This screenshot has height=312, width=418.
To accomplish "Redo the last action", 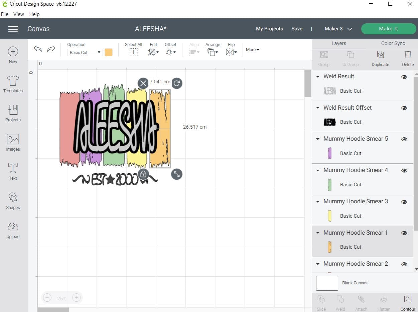I will pyautogui.click(x=51, y=49).
